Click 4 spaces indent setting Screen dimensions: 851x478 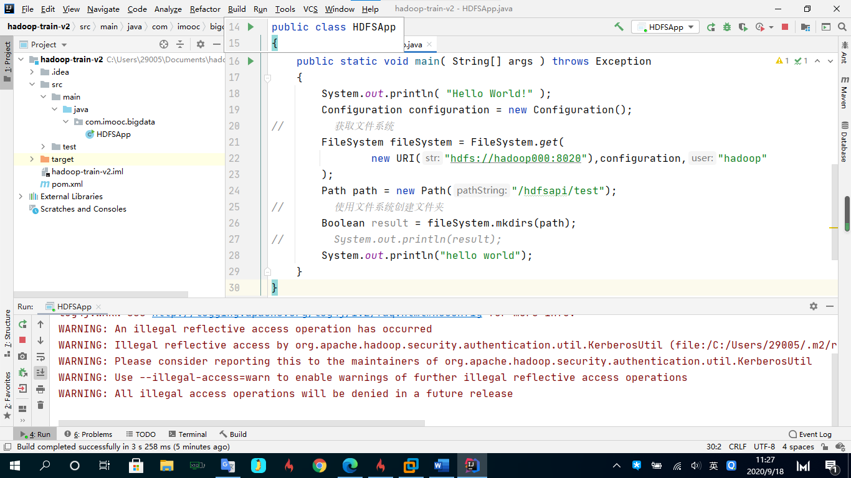(x=798, y=447)
